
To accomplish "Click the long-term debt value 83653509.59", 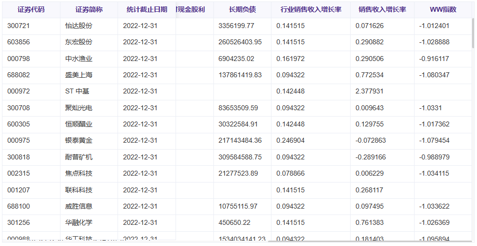I will coord(238,108).
